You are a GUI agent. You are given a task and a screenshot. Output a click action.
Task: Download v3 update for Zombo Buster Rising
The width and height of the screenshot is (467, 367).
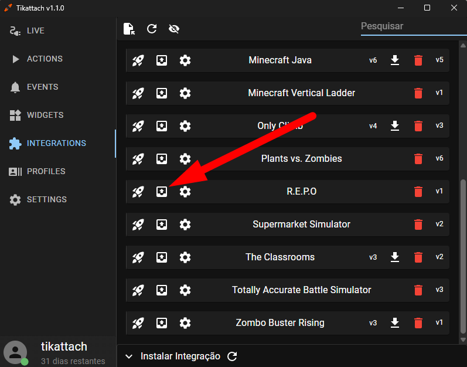point(395,322)
